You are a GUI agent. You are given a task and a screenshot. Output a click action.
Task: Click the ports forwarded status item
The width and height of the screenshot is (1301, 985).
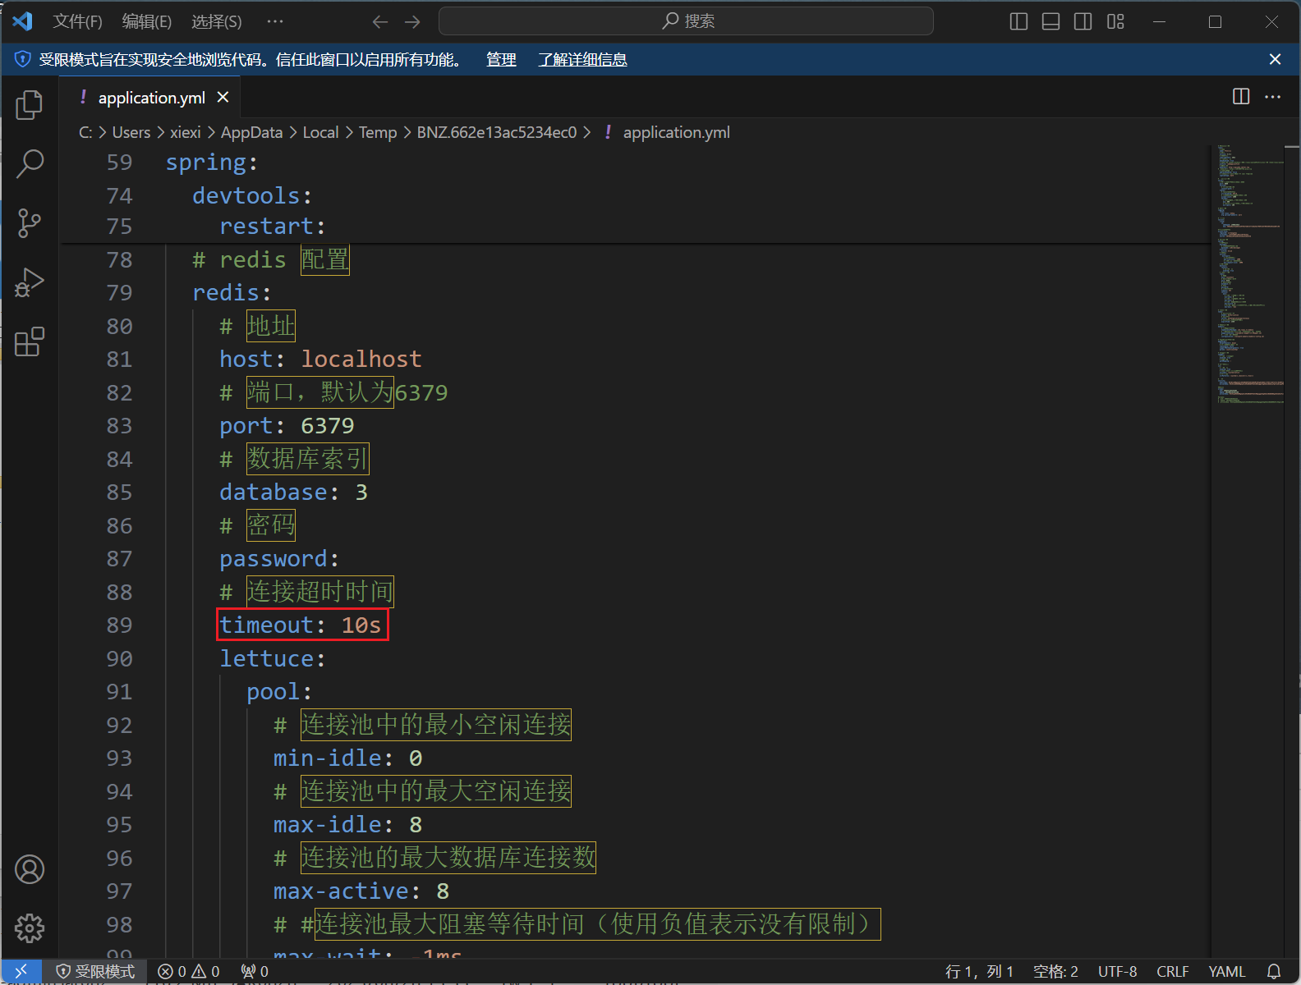click(x=255, y=972)
